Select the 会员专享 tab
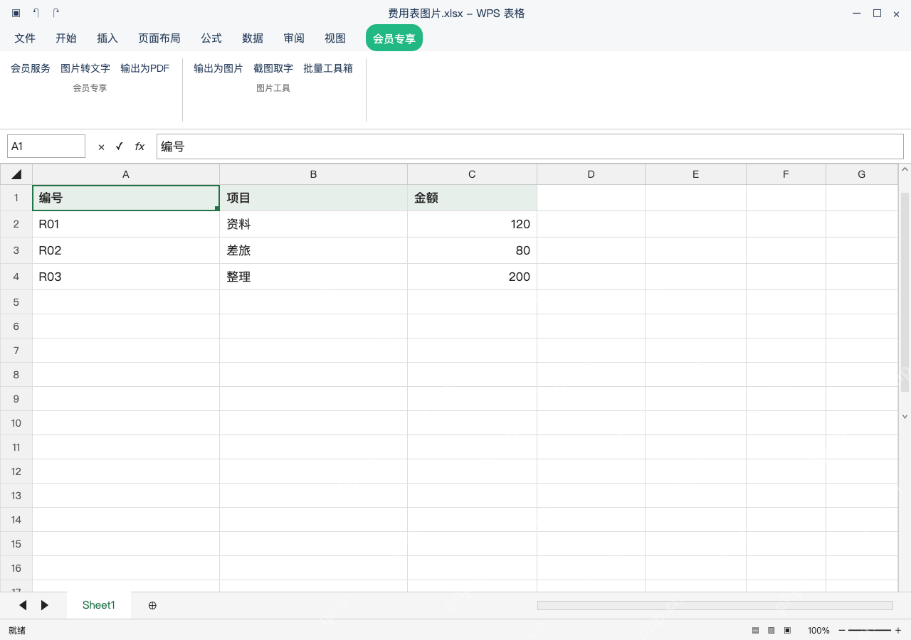Image resolution: width=911 pixels, height=640 pixels. [x=394, y=38]
